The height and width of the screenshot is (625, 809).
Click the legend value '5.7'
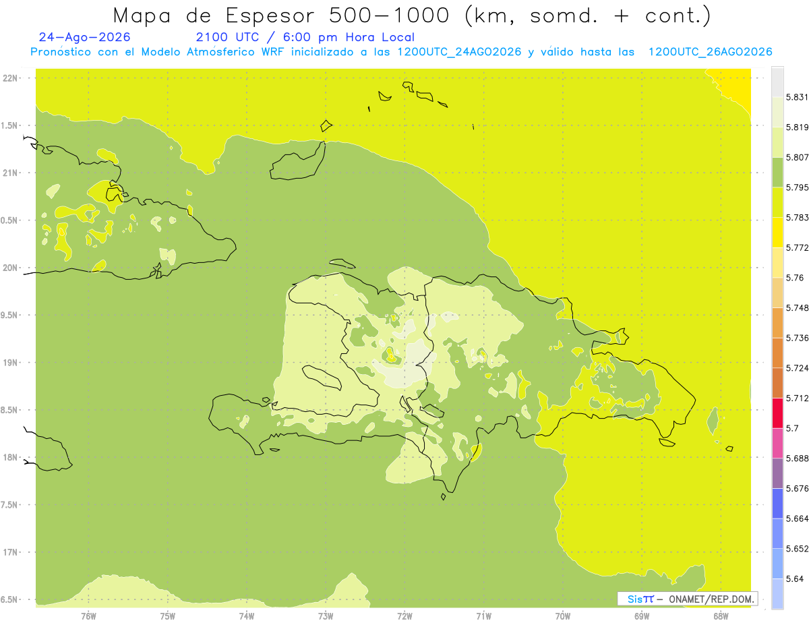pos(792,428)
